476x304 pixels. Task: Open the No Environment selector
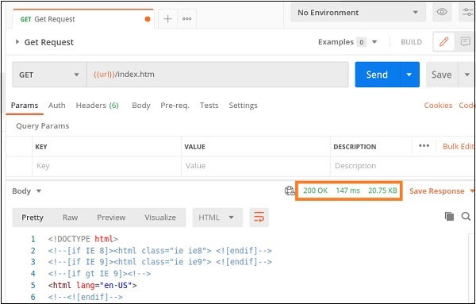(358, 13)
